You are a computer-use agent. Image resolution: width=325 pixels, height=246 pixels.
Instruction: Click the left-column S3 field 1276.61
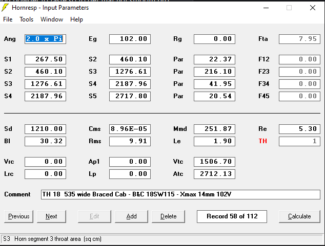click(x=46, y=84)
